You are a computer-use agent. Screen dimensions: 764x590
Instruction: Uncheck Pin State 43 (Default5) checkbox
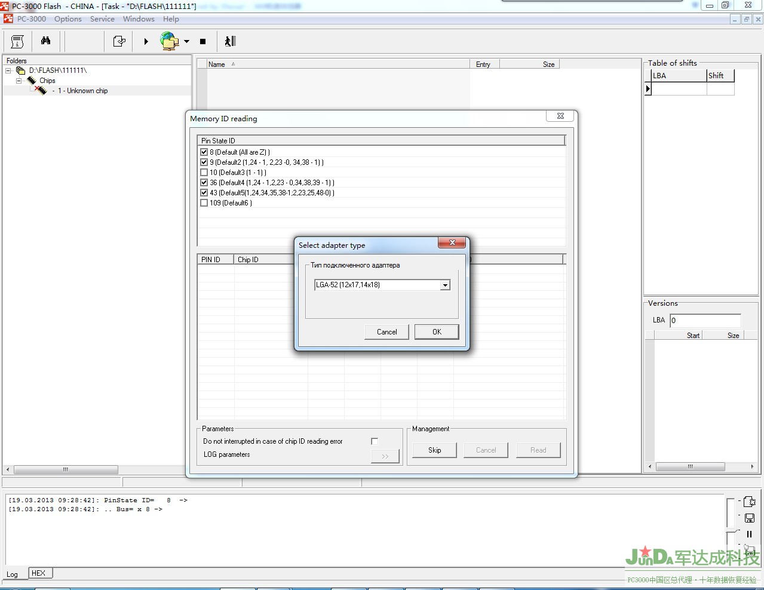204,193
